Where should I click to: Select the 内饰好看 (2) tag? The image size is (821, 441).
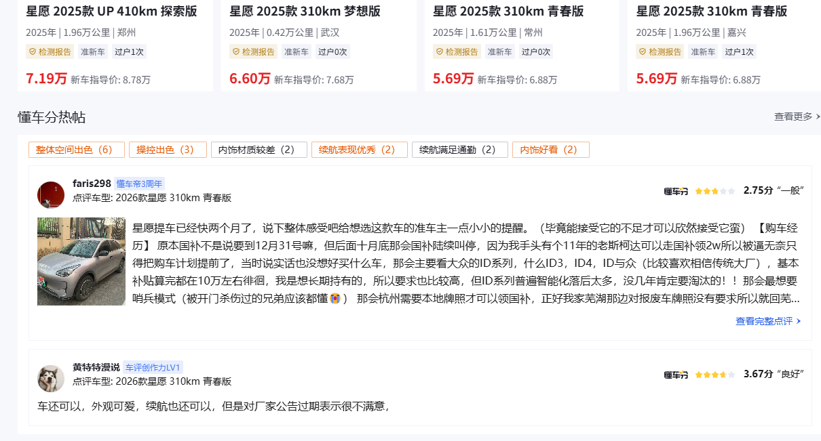[x=551, y=150]
